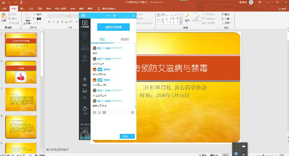Open the class window triangle dropdown menu

click(109, 16)
